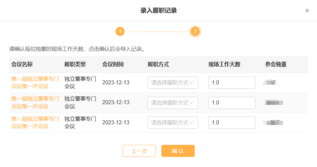Close the 录入履职记录 dialog
The image size is (317, 167).
(307, 10)
